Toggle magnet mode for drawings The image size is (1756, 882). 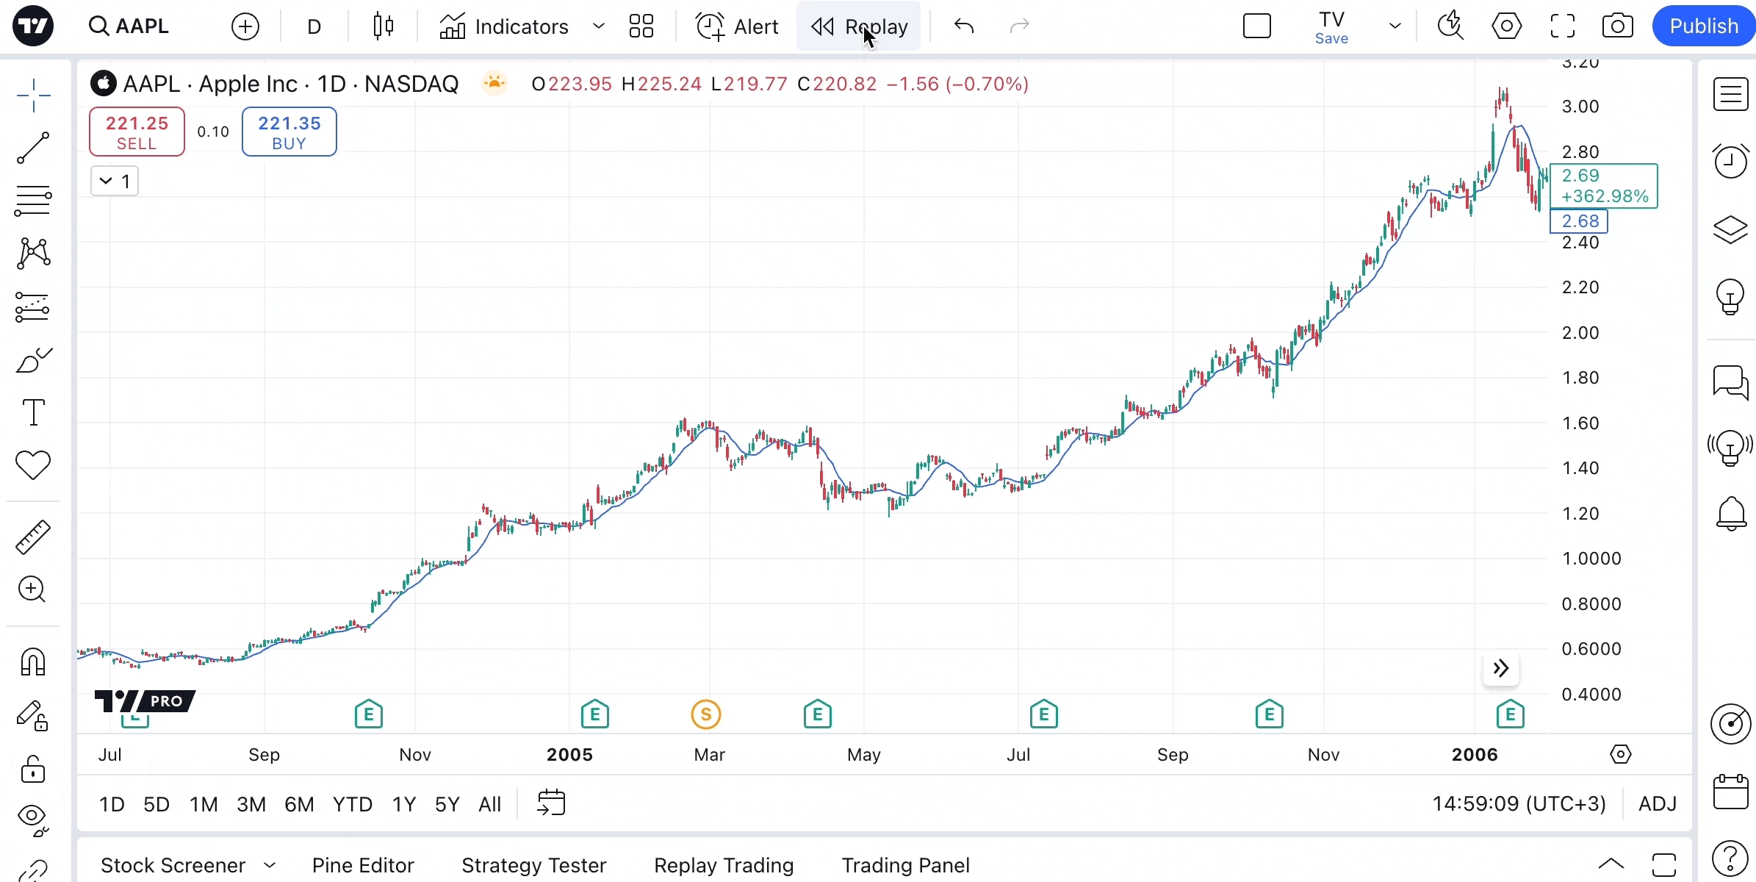tap(33, 662)
